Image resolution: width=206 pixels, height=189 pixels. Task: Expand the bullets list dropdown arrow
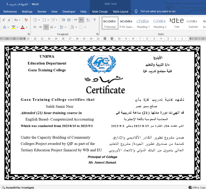[39, 20]
